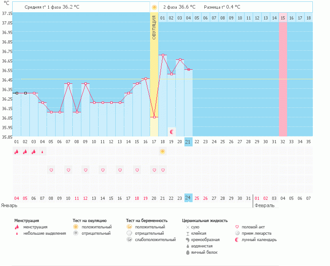Click the positive ovulation test icon on day 18

click(162, 152)
